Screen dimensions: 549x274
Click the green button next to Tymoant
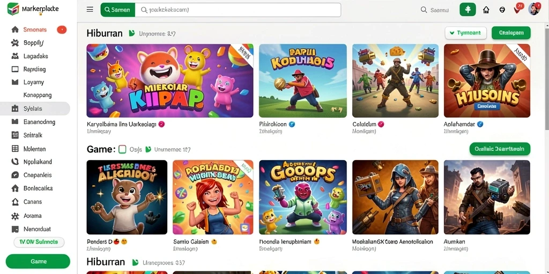pos(511,33)
